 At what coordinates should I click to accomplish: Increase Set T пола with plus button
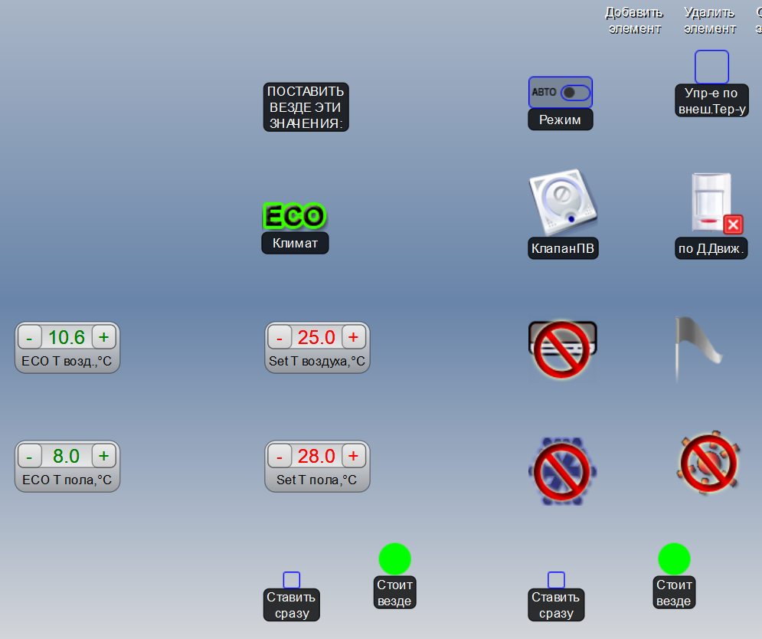[353, 457]
